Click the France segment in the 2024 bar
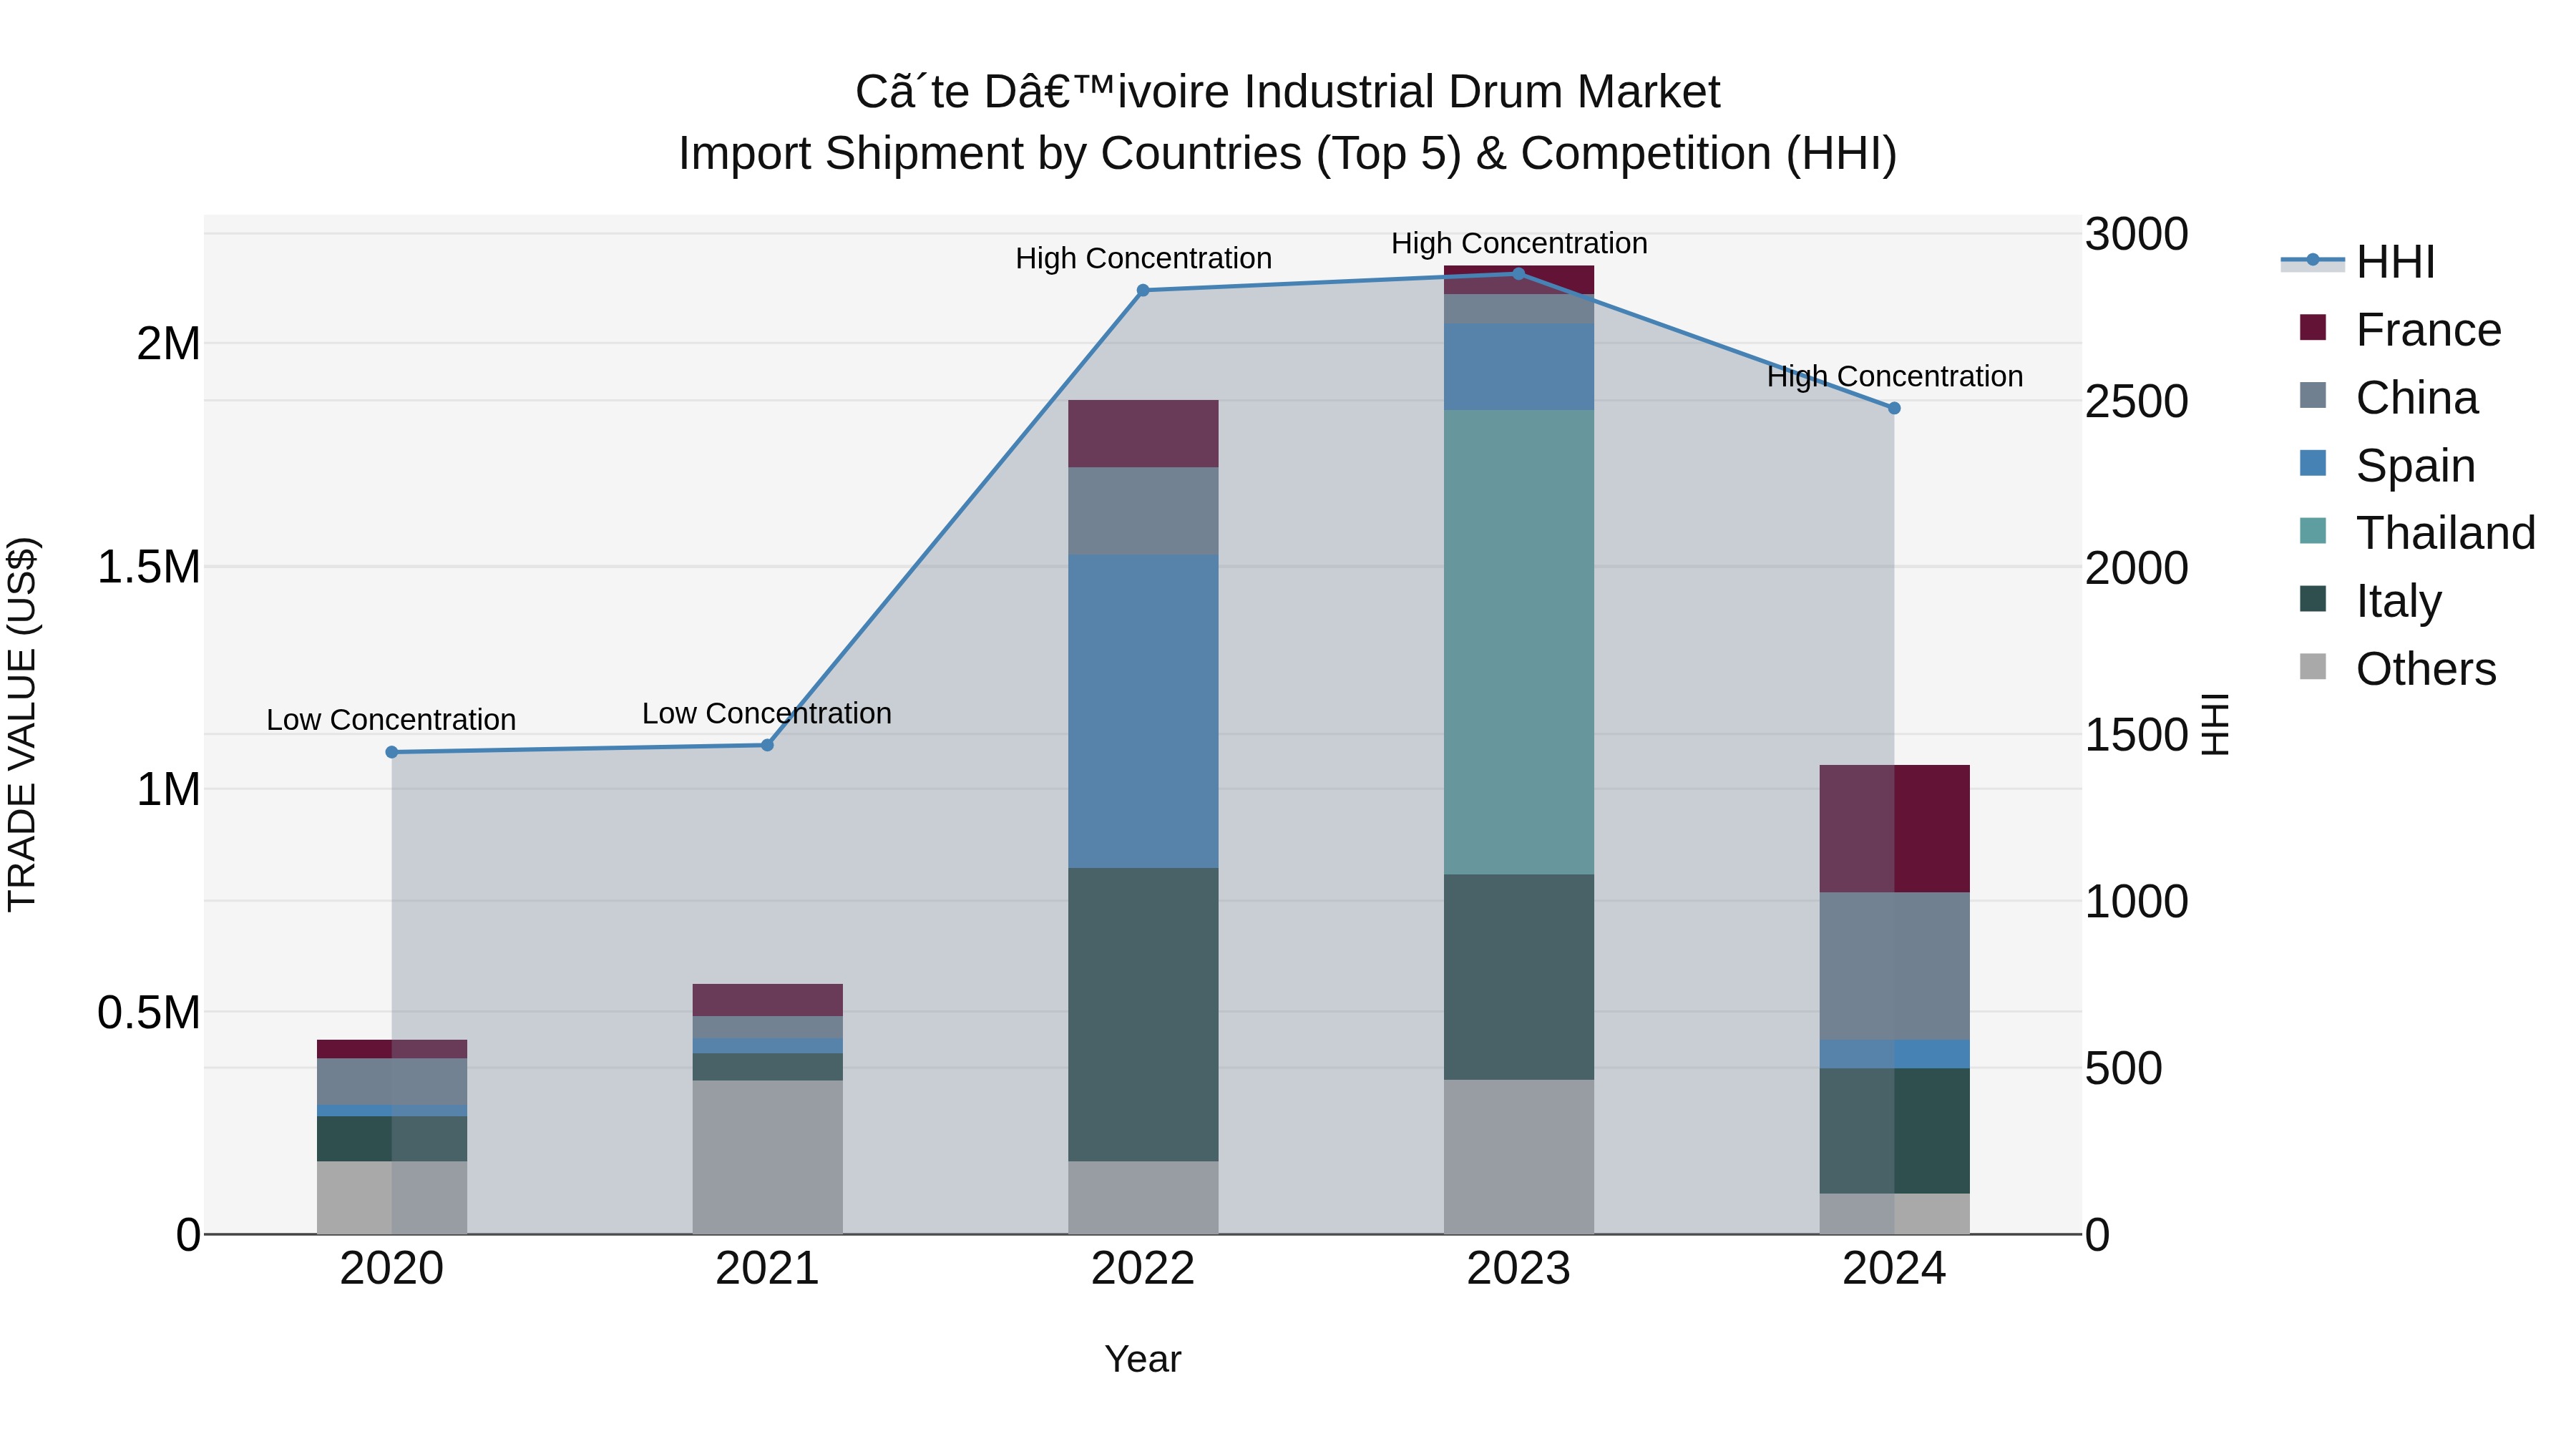Viewport: 2576px width, 1449px height. [x=1894, y=829]
